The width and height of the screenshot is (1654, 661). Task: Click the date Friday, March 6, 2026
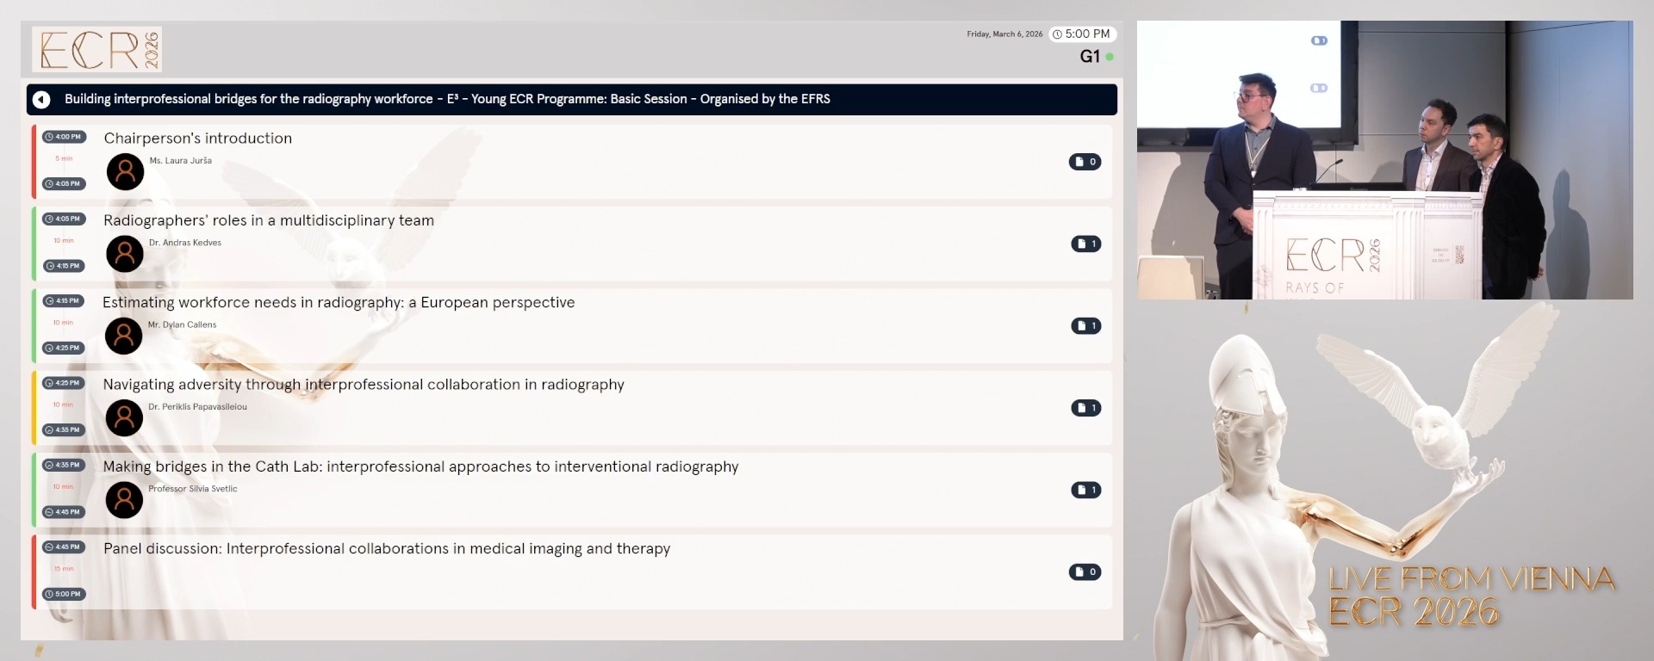1004,34
